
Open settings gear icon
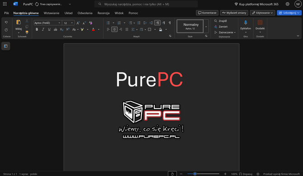(288, 4)
